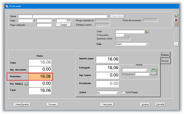Click the orange card icon in right sidebar
This screenshot has width=184, height=114.
[x=176, y=24]
